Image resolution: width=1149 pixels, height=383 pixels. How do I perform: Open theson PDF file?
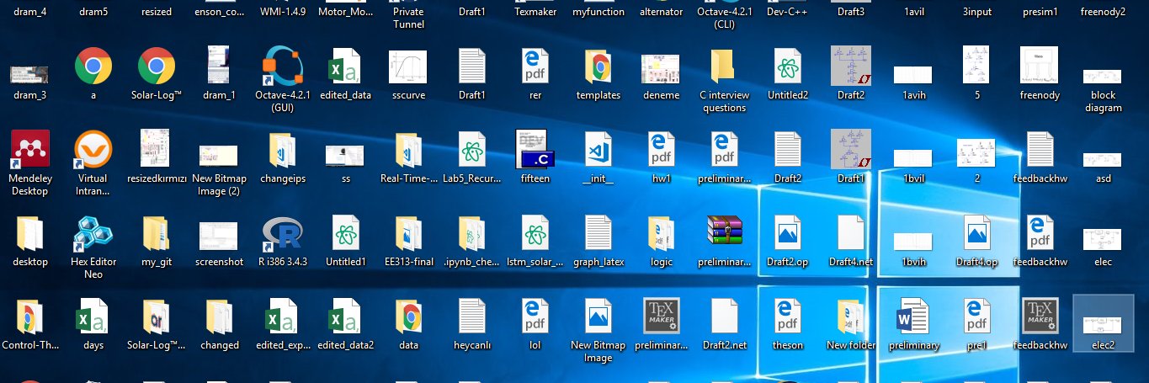tap(788, 317)
